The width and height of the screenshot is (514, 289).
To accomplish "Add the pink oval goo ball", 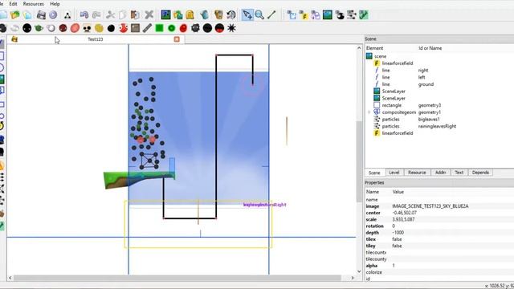I will point(75,28).
